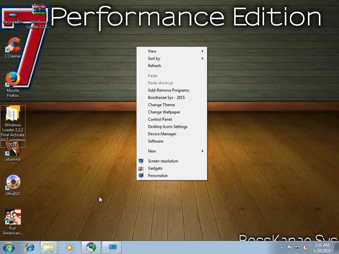Expand the New submenu
This screenshot has width=339, height=254.
(172, 151)
